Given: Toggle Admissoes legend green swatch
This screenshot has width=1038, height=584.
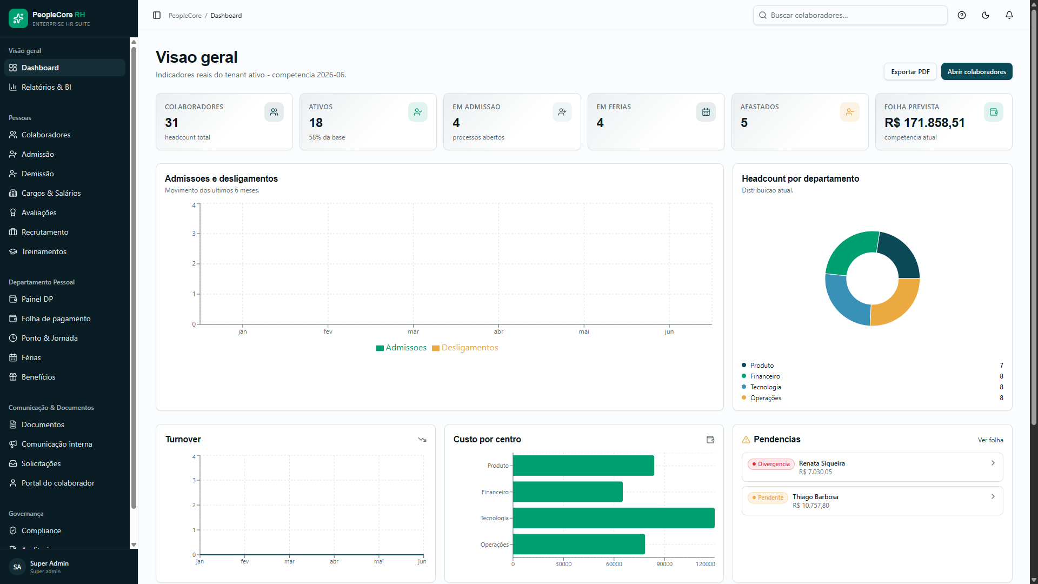Looking at the screenshot, I should tap(380, 348).
